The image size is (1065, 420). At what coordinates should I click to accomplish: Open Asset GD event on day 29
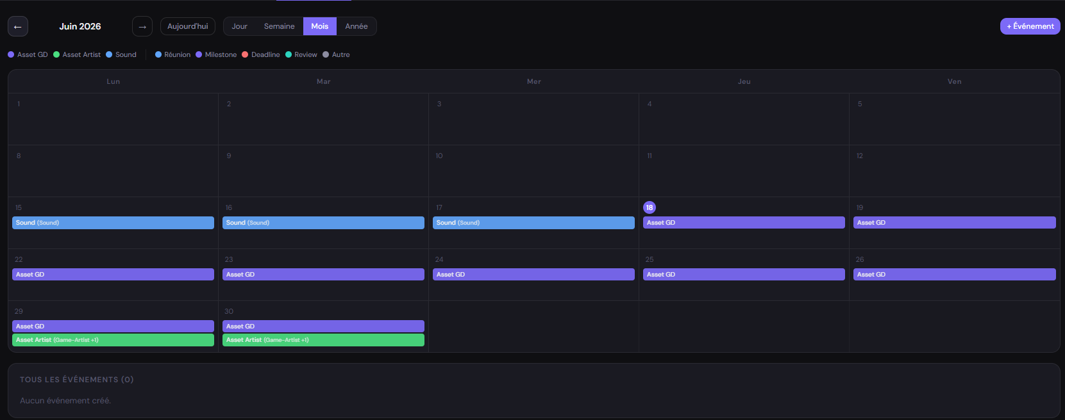[113, 327]
